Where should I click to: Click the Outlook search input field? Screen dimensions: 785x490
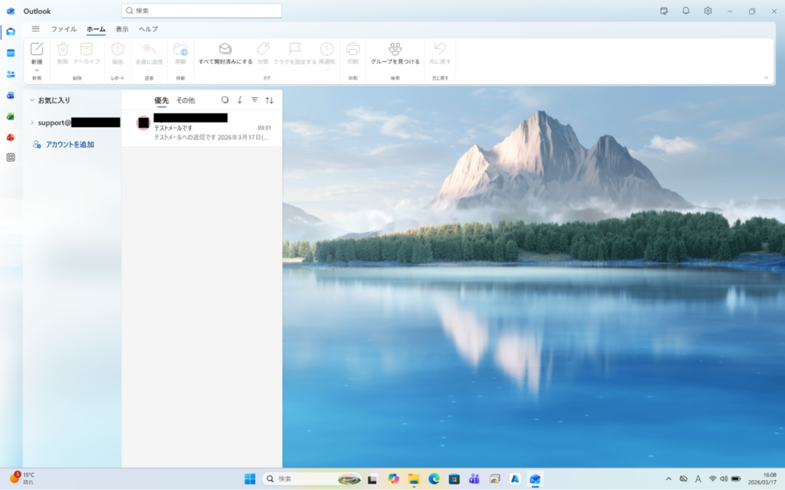coord(202,11)
